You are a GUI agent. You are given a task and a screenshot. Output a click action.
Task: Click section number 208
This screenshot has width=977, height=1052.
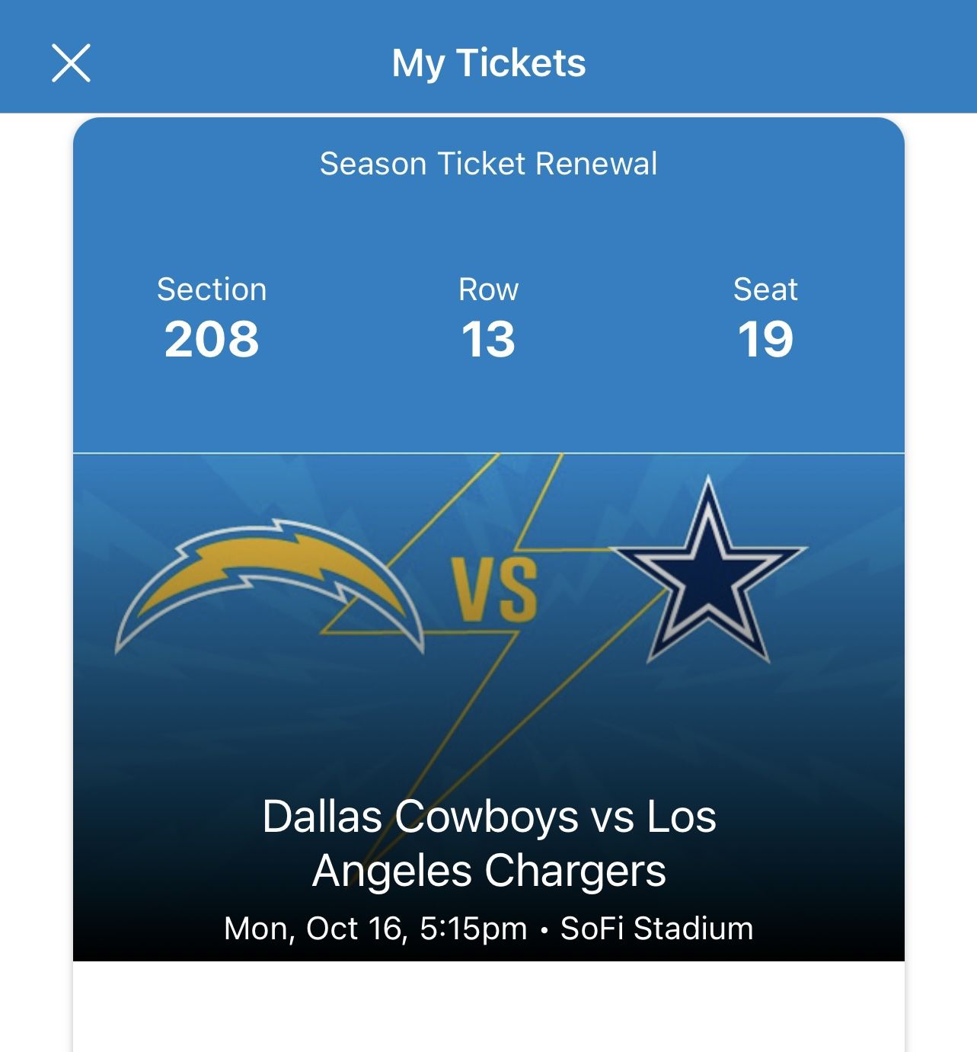point(212,339)
